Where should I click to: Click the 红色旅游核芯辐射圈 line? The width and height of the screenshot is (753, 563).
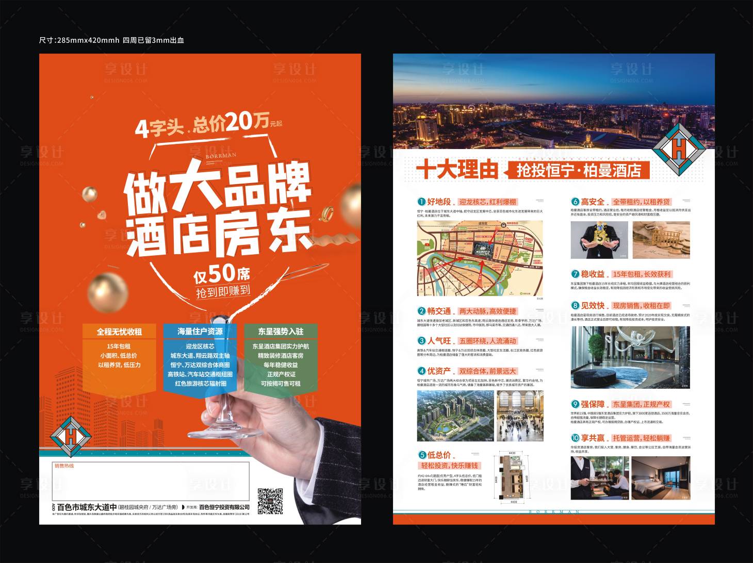pyautogui.click(x=200, y=384)
